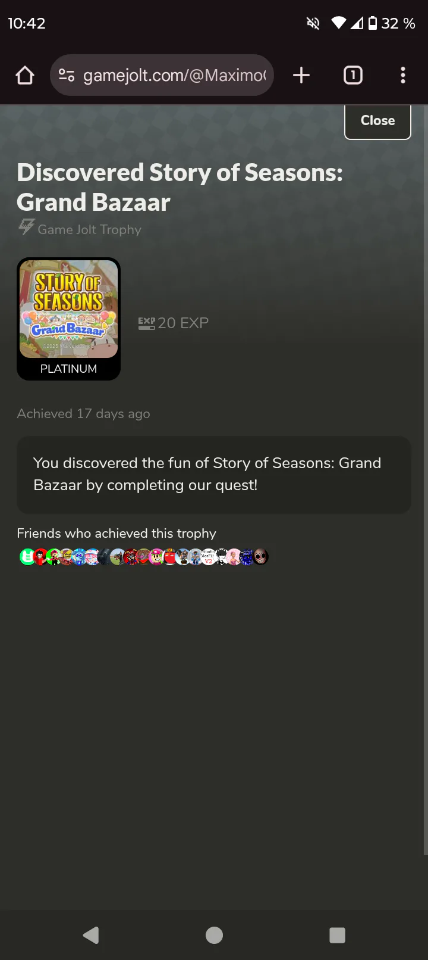The image size is (428, 960).
Task: Tap the Game Jolt Trophy label
Action: 89,229
